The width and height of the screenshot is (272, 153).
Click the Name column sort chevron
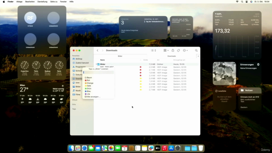click(x=140, y=60)
